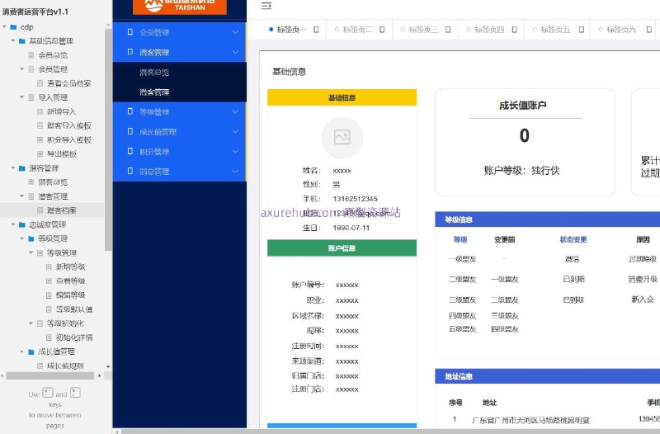The image size is (660, 434).
Task: Click the 忠诚度管理 folder icon
Action: 22,224
